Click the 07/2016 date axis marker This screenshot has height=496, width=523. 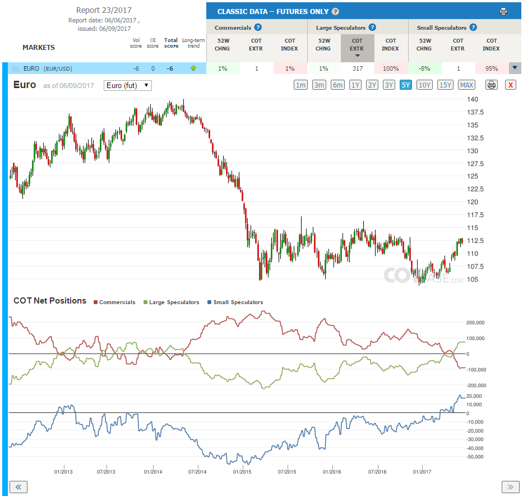pyautogui.click(x=377, y=472)
